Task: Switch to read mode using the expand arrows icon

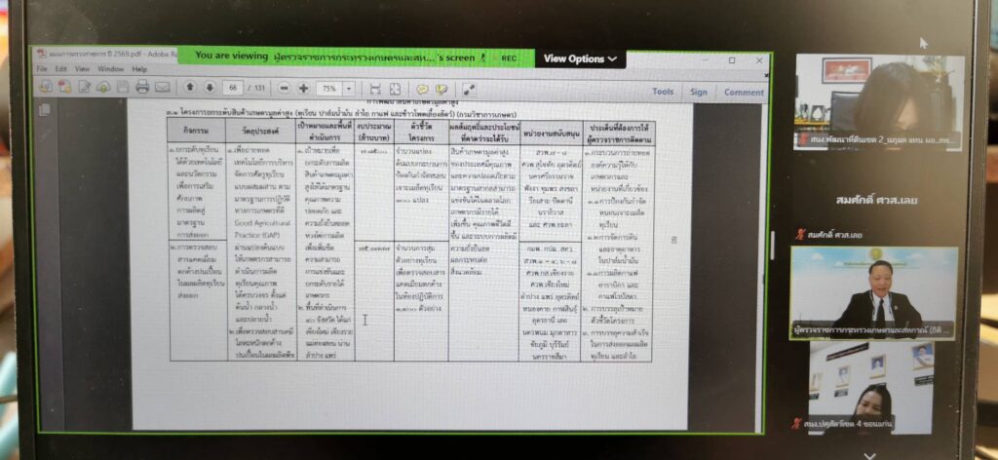Action: click(x=469, y=89)
